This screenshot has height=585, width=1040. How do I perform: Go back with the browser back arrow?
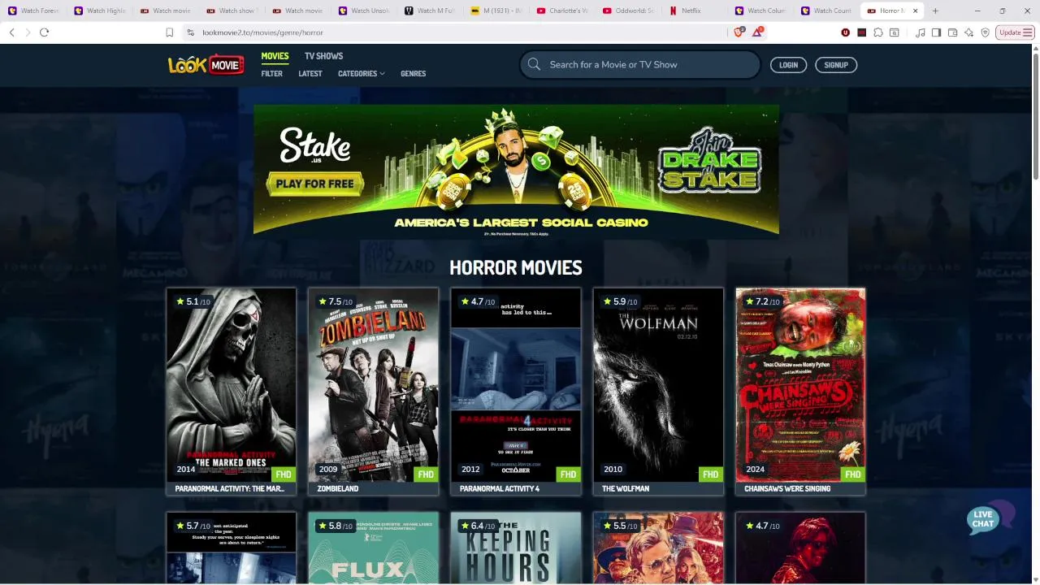click(12, 32)
